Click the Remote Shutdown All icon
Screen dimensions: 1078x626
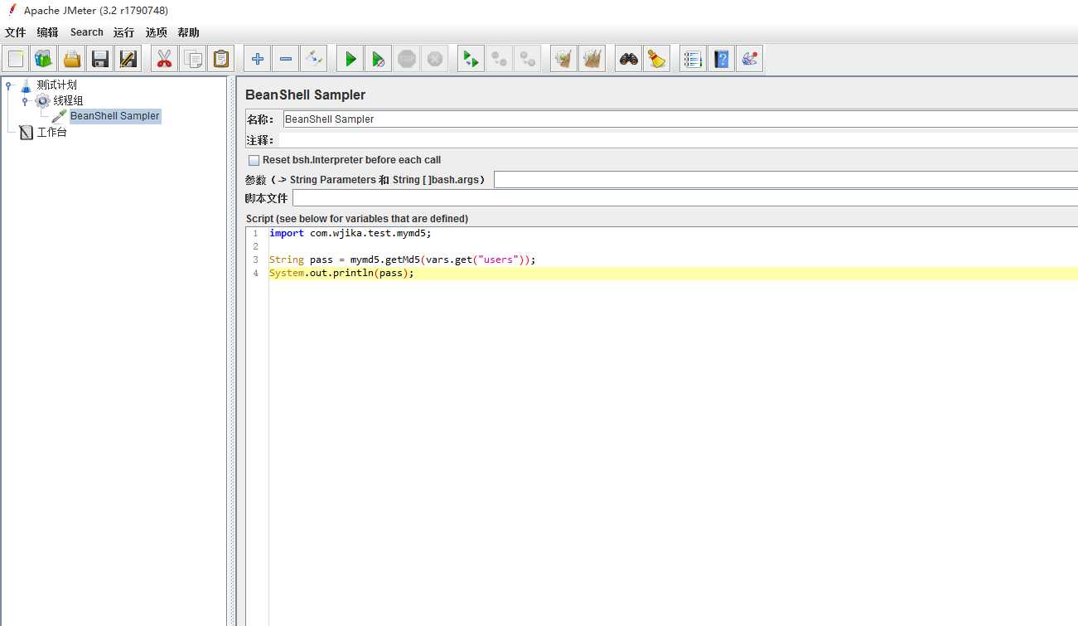527,59
